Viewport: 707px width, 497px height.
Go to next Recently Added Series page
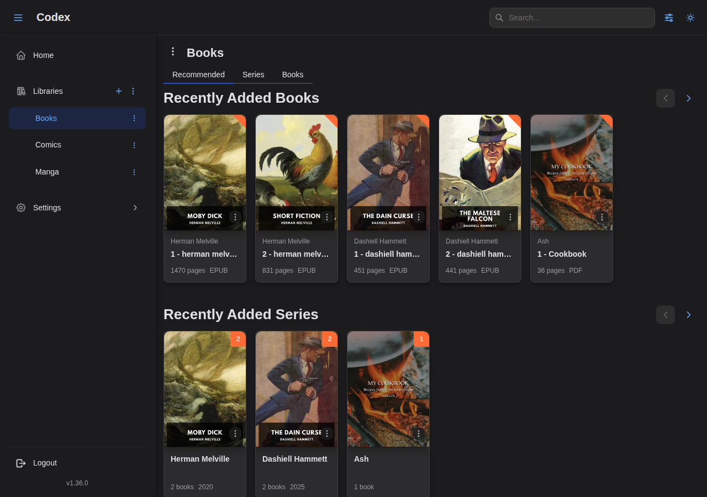tap(689, 315)
